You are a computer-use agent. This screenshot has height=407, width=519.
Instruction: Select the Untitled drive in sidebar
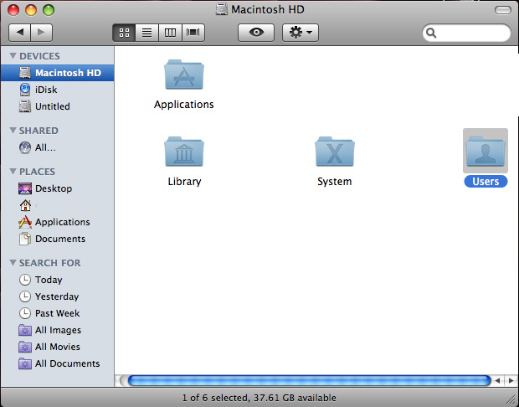[57, 106]
